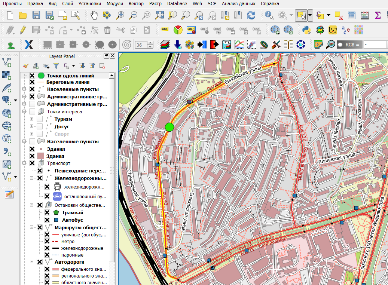
Task: Collapse the Точки интереса group
Action: click(x=24, y=111)
